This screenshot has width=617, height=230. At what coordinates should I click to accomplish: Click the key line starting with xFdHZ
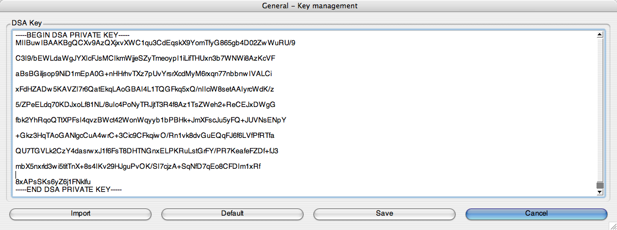point(144,89)
